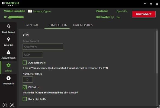Image resolution: width=160 pixels, height=108 pixels.
Task: Switch to the DIAGNOSTICS tab
Action: [83, 25]
